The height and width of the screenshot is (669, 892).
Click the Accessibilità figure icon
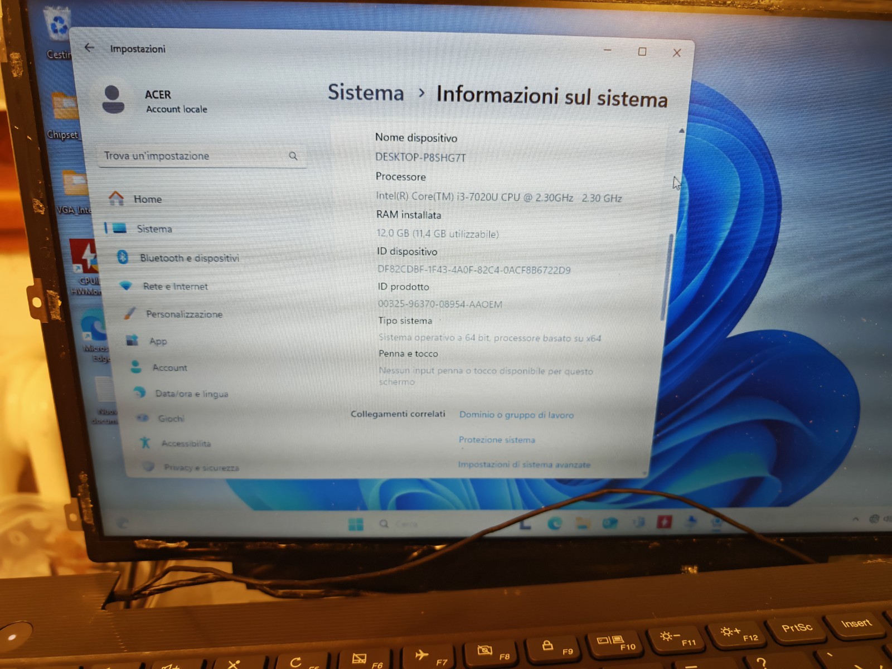(x=146, y=443)
